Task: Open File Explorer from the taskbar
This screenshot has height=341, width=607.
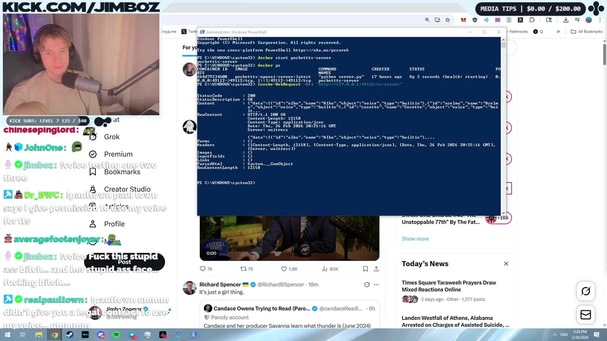Action: [x=39, y=335]
